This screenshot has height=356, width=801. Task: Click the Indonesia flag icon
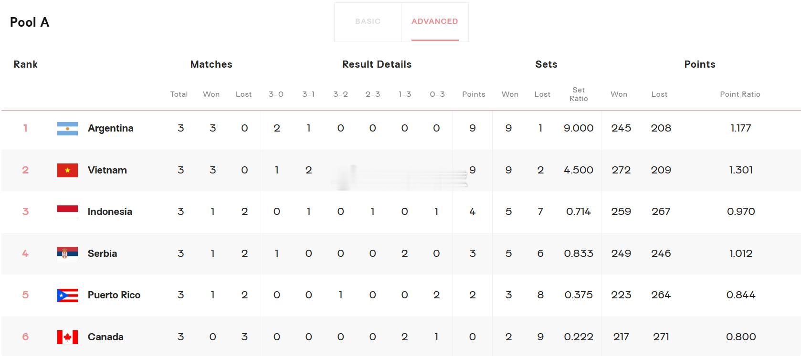coord(67,212)
